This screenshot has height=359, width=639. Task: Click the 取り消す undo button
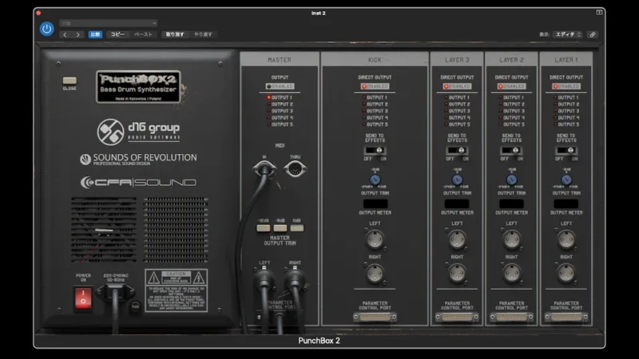[175, 34]
